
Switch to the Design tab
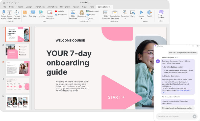point(29,7)
